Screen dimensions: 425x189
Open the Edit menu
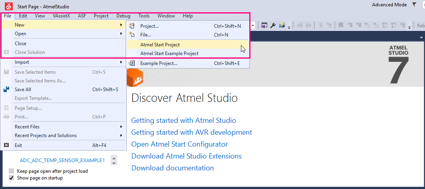coord(23,16)
